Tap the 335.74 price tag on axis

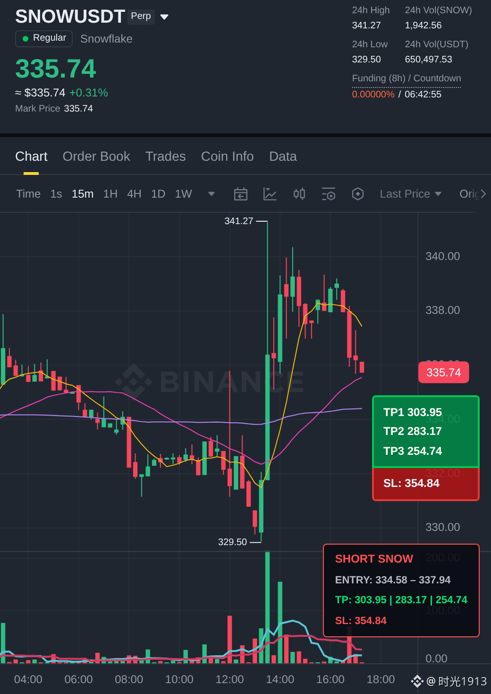pos(444,373)
